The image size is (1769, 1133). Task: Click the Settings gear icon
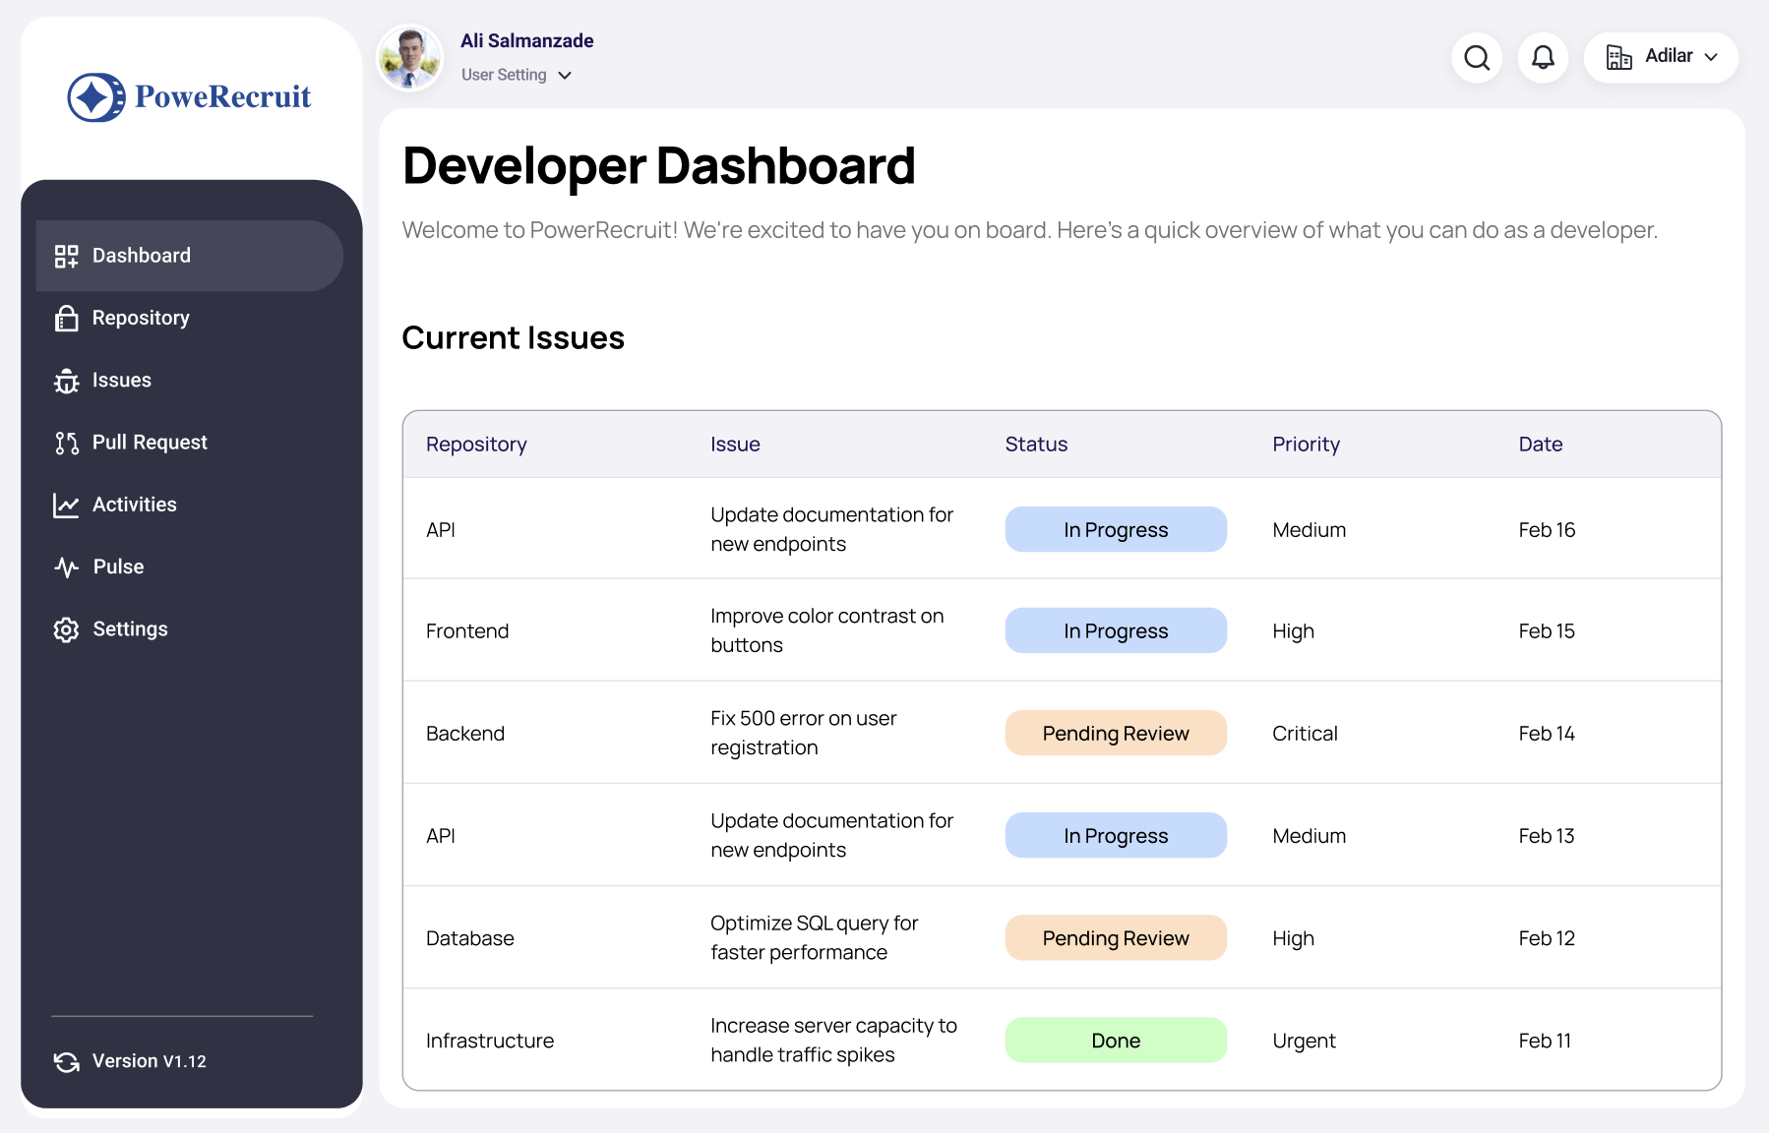click(66, 629)
